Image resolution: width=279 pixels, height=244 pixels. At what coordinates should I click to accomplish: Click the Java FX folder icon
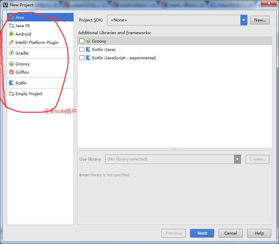pos(11,26)
